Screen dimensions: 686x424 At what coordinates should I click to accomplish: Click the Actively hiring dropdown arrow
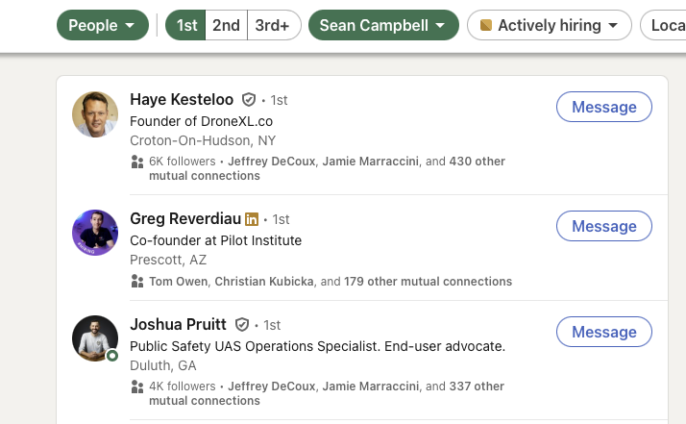pos(613,25)
